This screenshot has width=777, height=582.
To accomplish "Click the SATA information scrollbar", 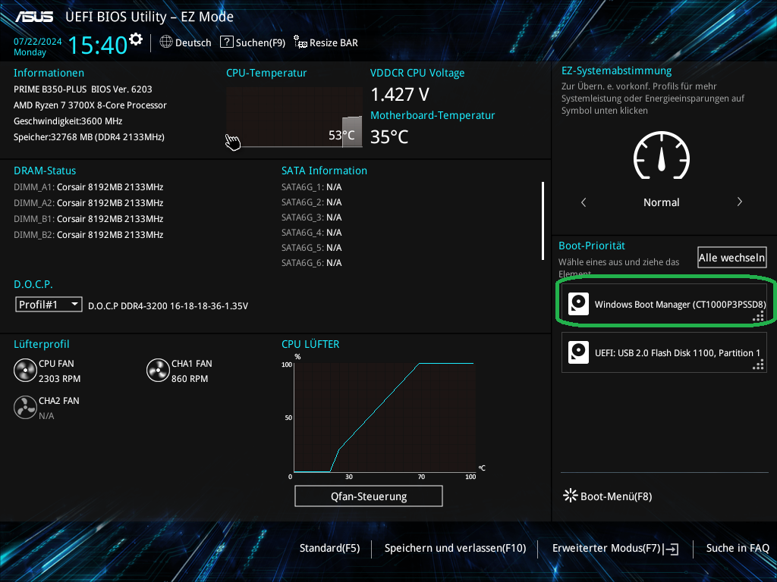I will (543, 221).
